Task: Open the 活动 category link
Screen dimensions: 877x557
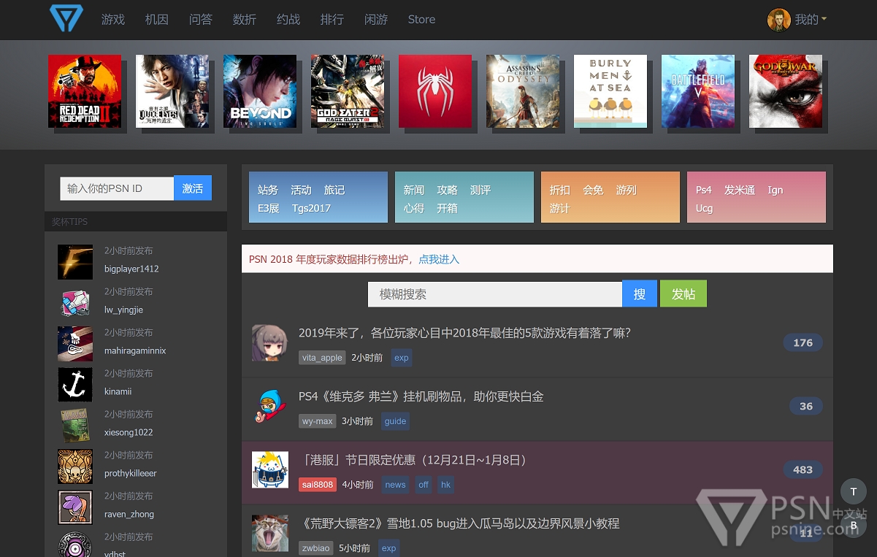Action: pos(301,190)
